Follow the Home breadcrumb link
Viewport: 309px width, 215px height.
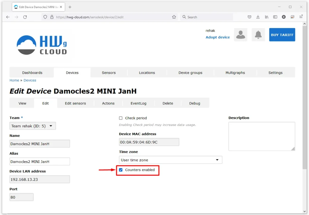14,80
